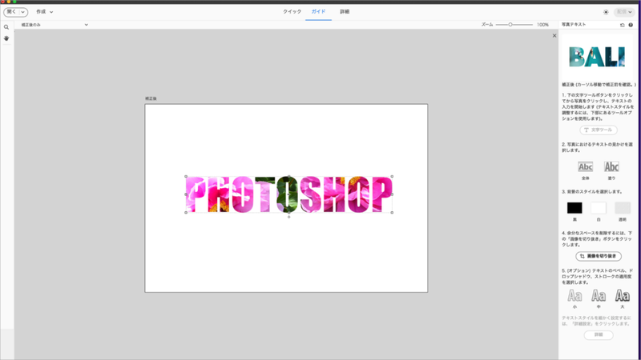This screenshot has height=360, width=641.
Task: Select the Hand pan tool
Action: coord(6,38)
